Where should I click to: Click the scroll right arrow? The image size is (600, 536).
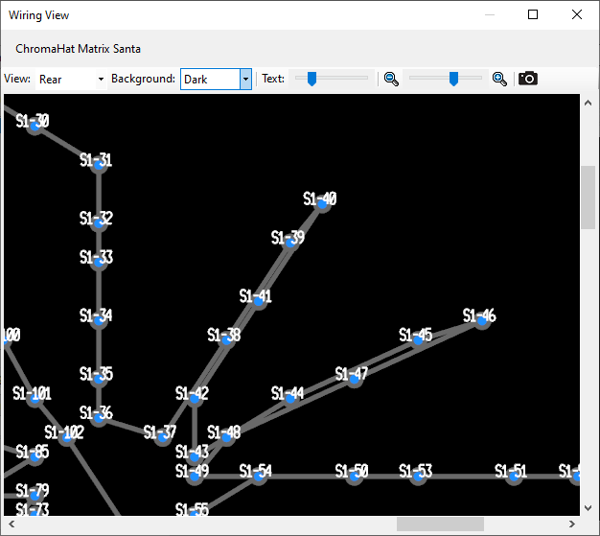click(572, 524)
